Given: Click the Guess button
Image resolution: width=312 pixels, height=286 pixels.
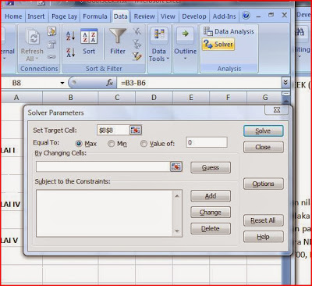Looking at the screenshot, I should (211, 167).
